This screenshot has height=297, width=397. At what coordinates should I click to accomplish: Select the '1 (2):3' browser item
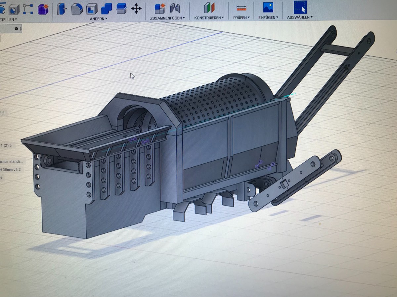click(x=6, y=145)
